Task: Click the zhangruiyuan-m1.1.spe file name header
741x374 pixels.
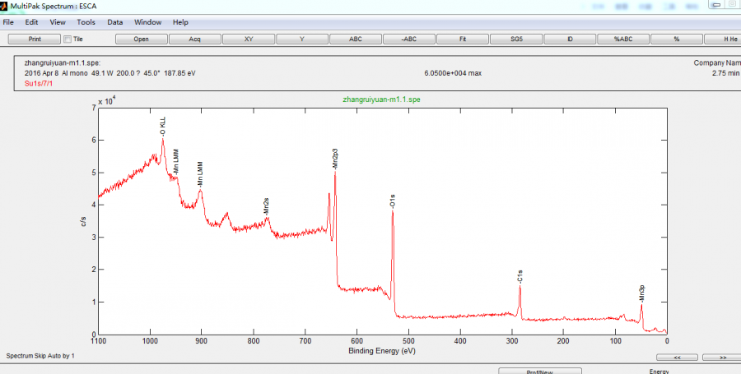Action: point(63,62)
